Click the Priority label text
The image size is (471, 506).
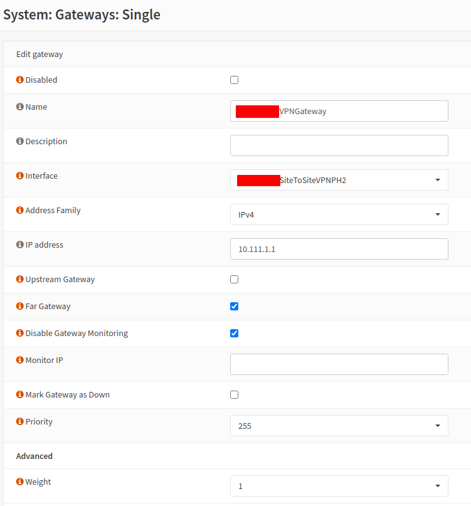[x=39, y=422]
